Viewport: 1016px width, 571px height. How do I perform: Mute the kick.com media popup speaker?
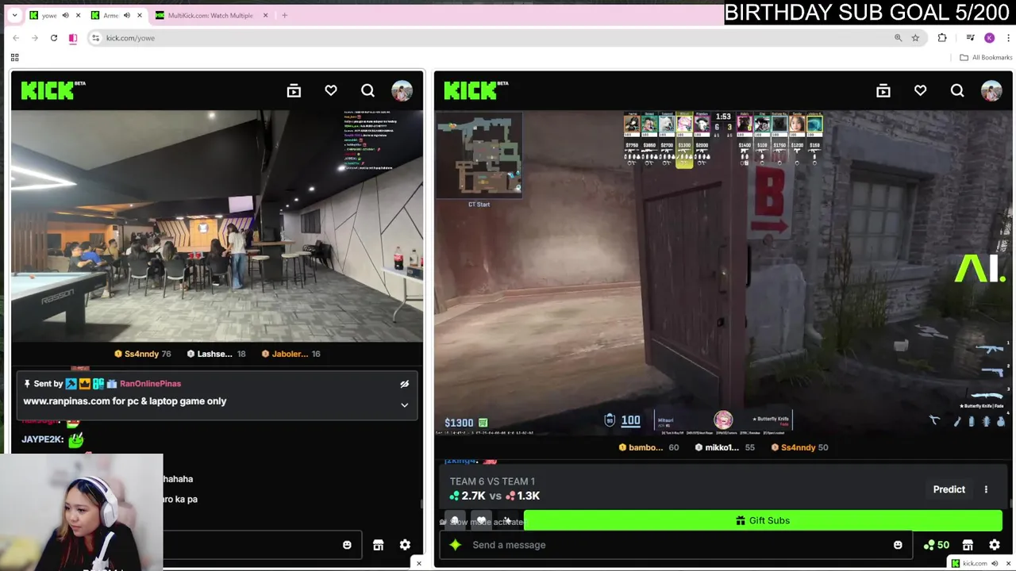coord(994,563)
